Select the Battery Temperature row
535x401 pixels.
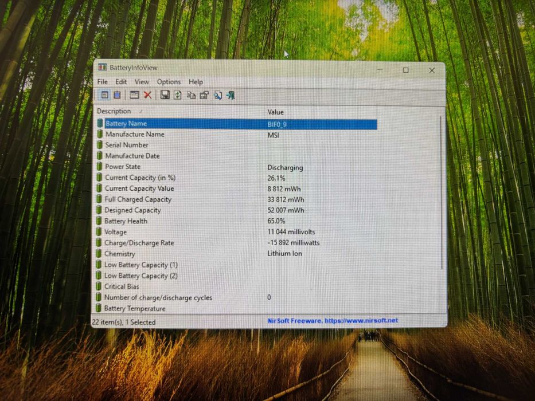click(x=237, y=308)
